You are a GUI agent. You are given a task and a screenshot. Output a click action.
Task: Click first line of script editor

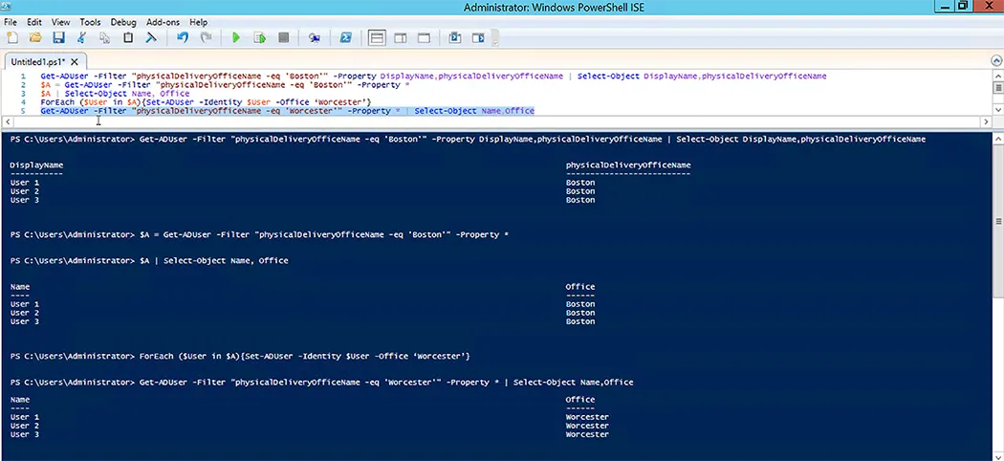coord(433,76)
